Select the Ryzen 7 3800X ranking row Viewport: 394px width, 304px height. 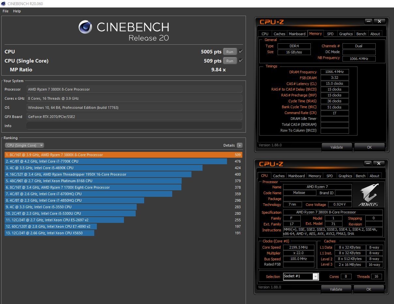pos(123,155)
